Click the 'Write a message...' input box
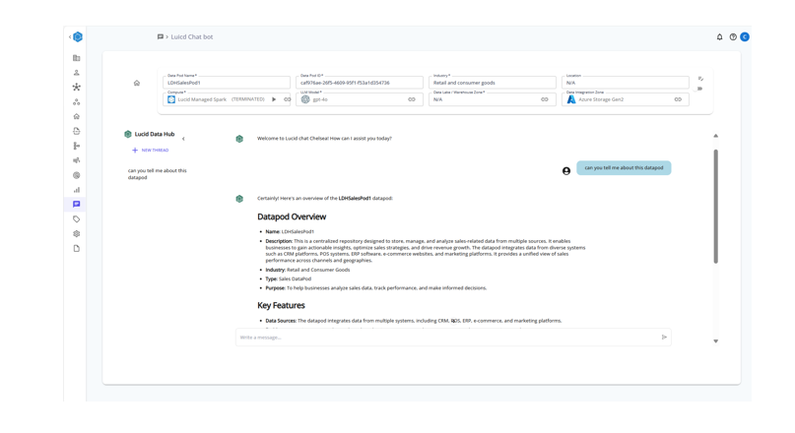The height and width of the screenshot is (433, 795). pos(448,338)
